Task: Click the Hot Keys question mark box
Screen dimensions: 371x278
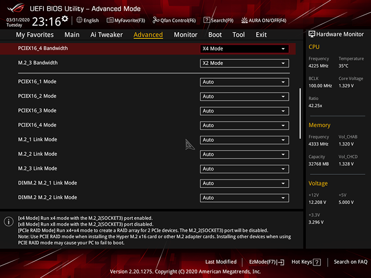Action: tap(317, 262)
